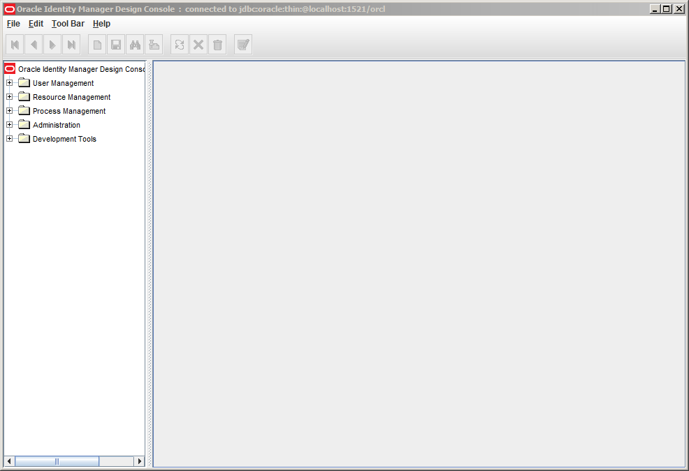Viewport: 689px width, 471px height.
Task: Go to the first record toolbar icon
Action: point(15,45)
